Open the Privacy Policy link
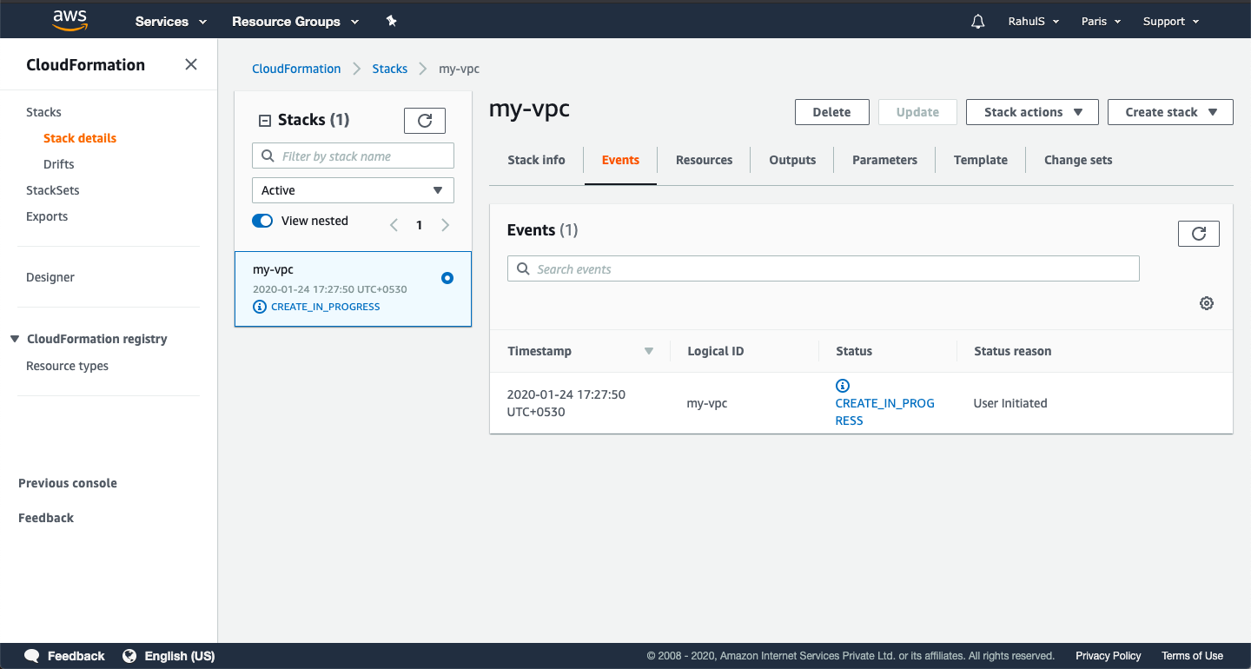1251x669 pixels. click(1108, 655)
